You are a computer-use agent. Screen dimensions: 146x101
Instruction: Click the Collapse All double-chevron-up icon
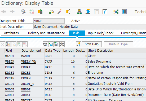(62, 44)
